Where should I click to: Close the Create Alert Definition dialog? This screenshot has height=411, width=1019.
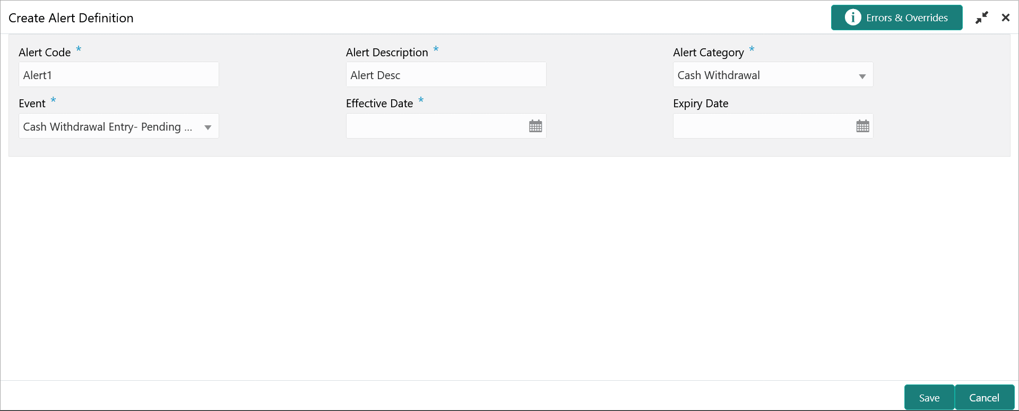(1006, 18)
